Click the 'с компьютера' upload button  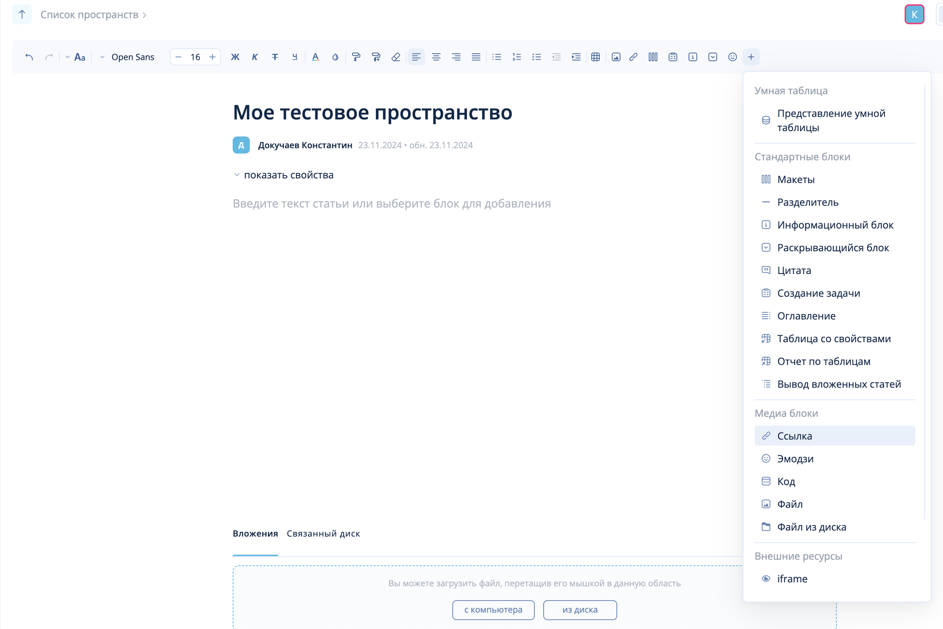pos(493,610)
